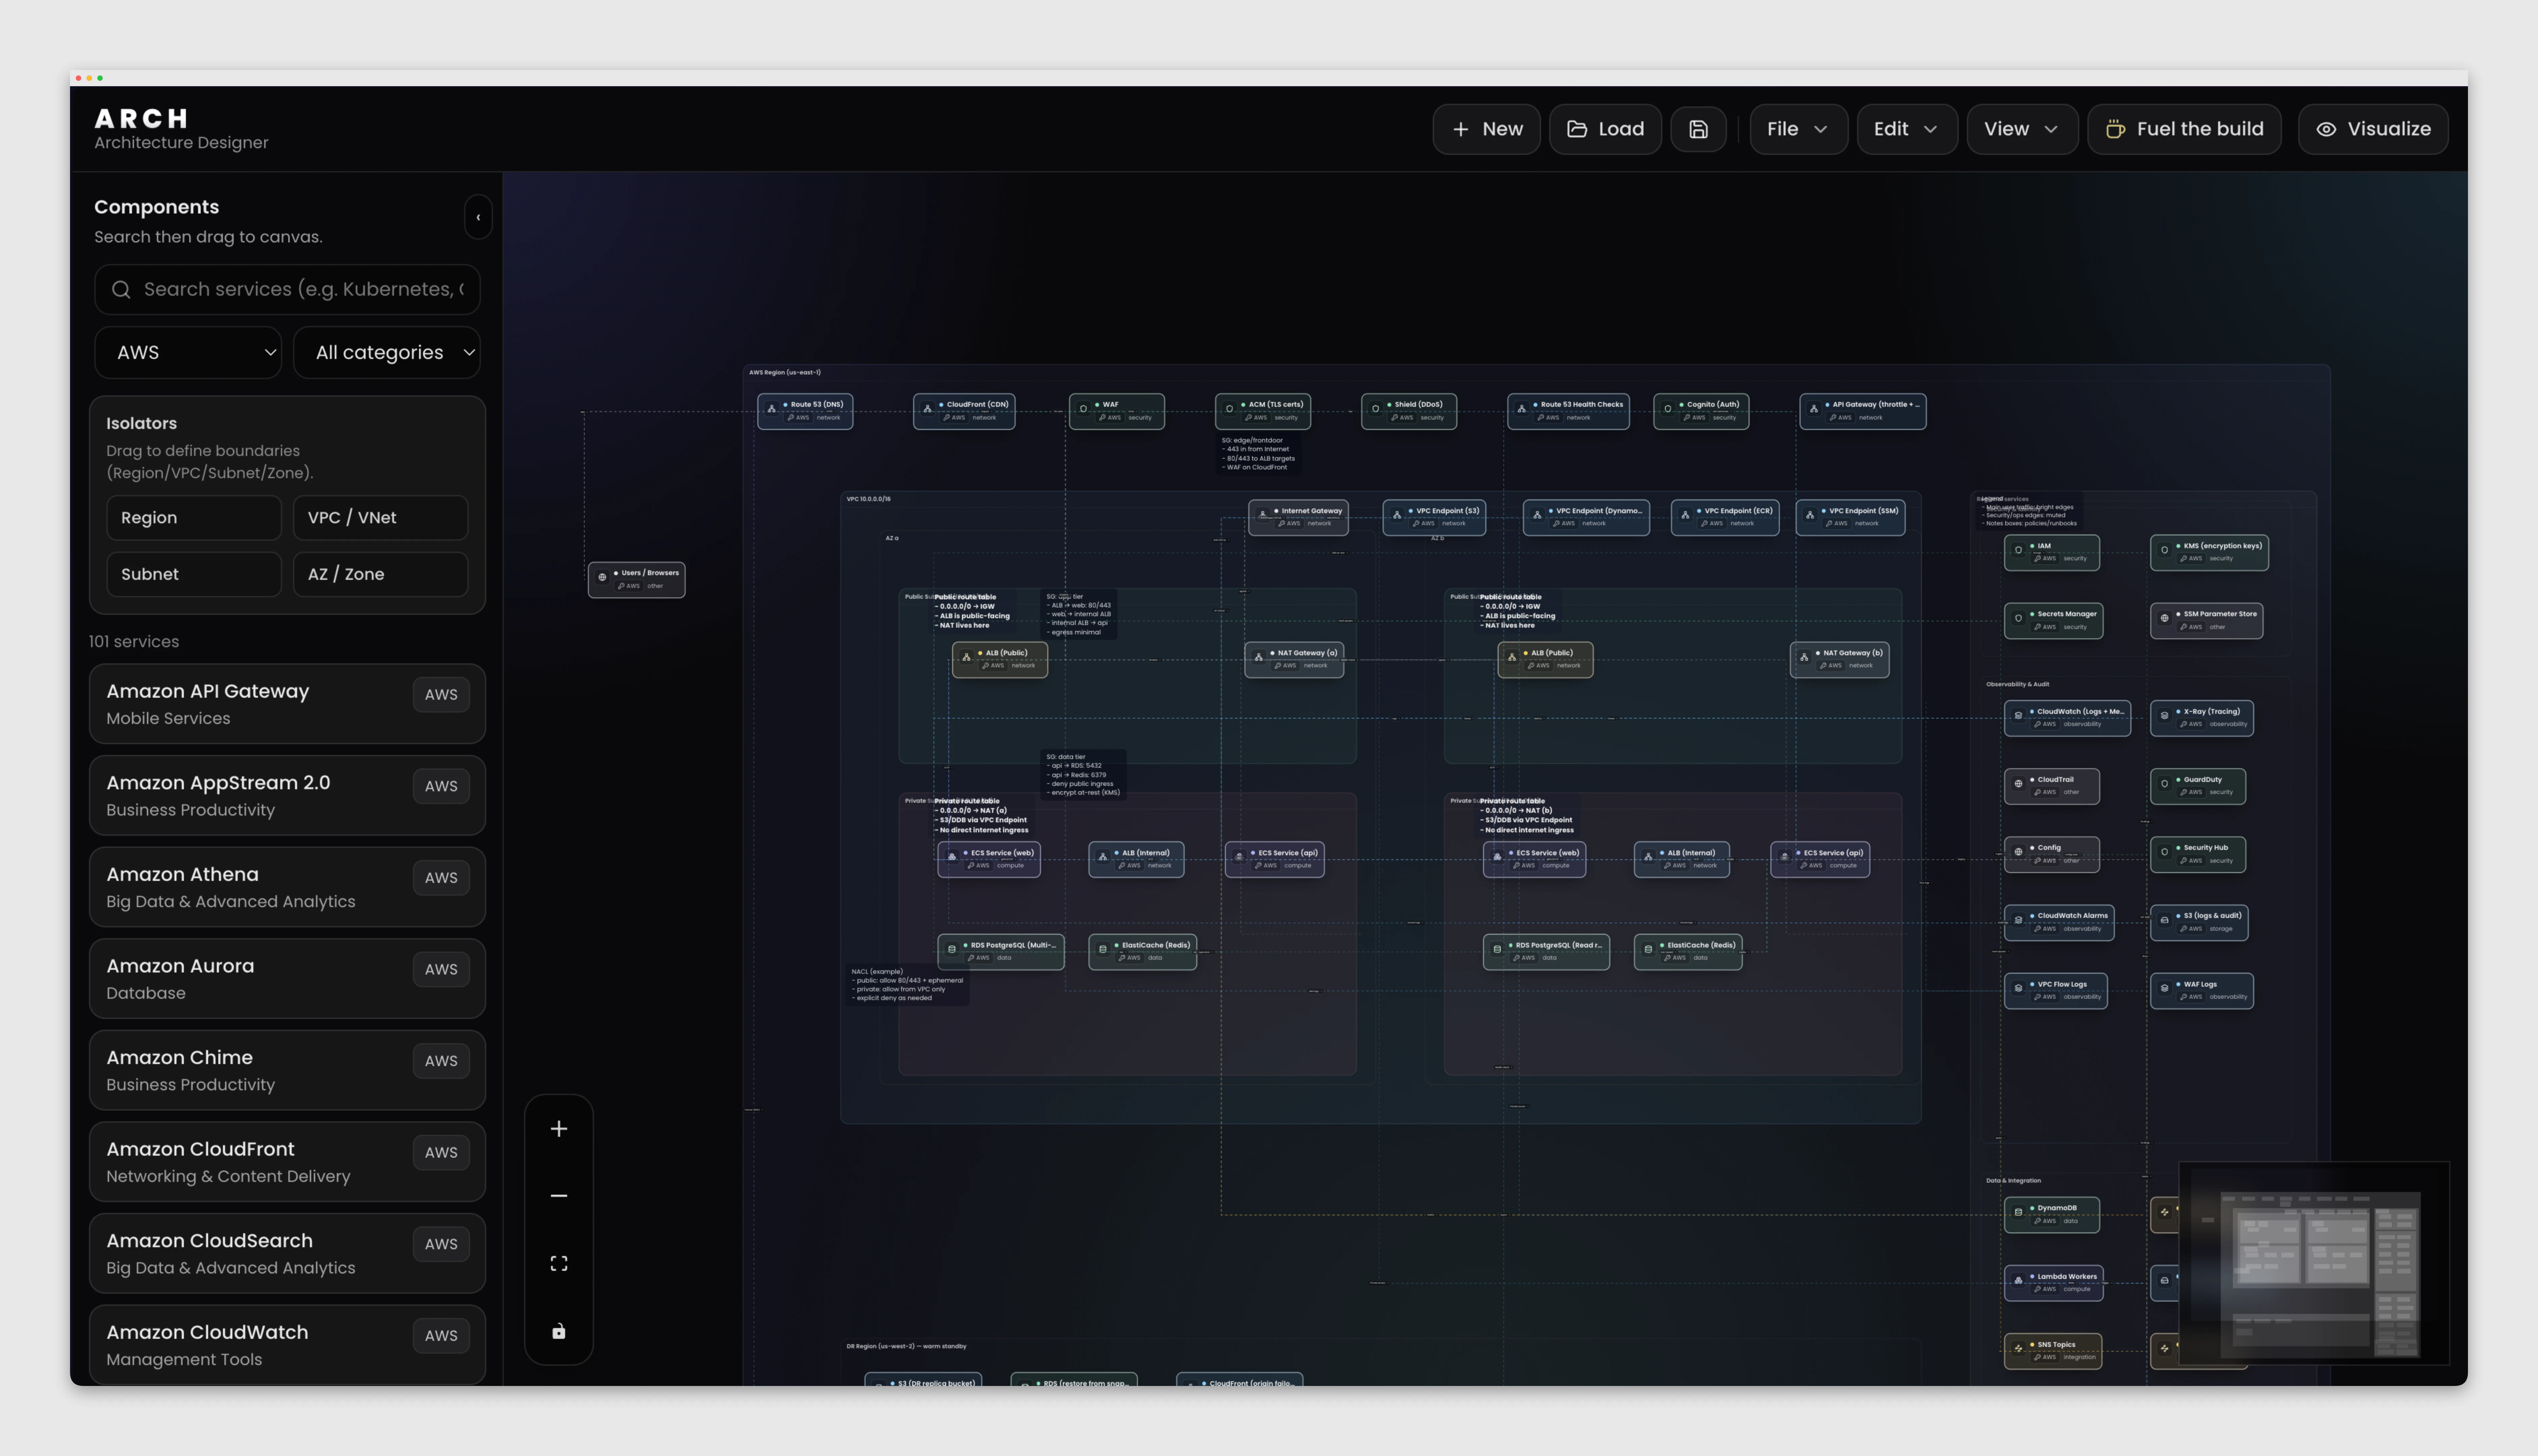Toggle the canvas lock icon
The image size is (2538, 1456).
pos(559,1331)
